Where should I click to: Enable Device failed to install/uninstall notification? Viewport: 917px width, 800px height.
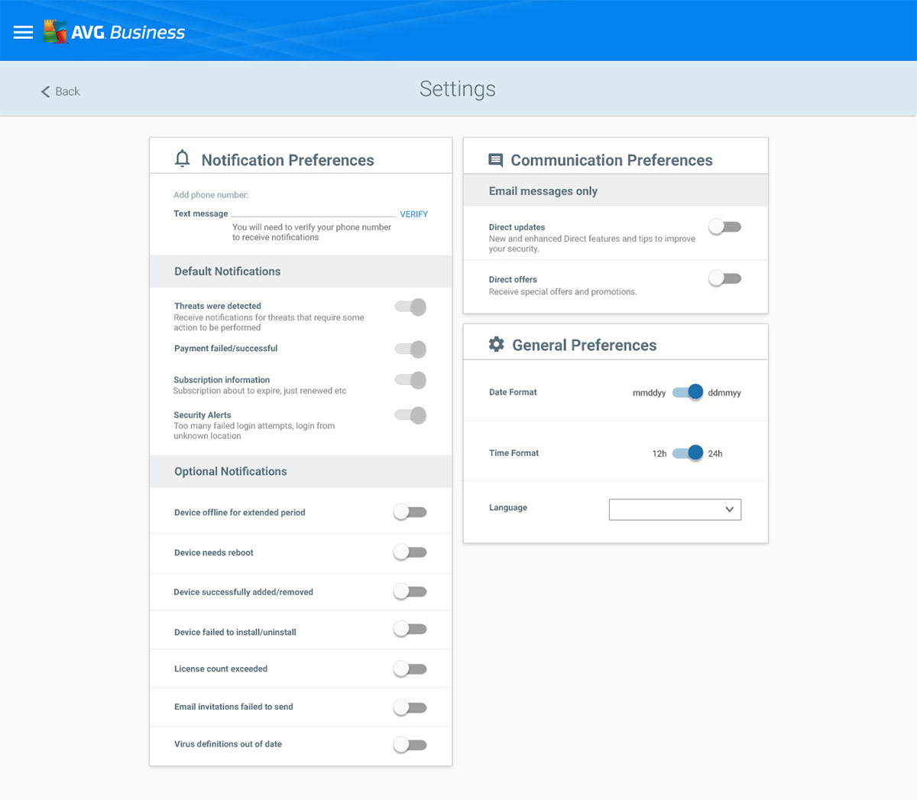(x=410, y=629)
